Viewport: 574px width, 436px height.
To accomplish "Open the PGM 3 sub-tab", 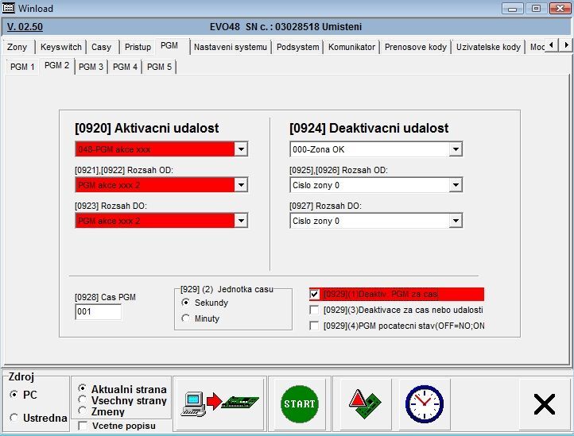I will point(91,67).
